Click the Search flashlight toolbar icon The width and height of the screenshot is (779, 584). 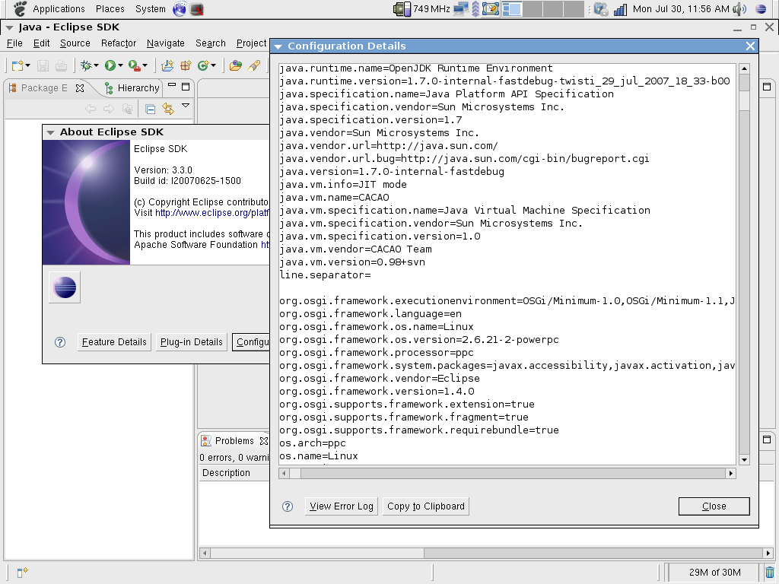(x=254, y=65)
